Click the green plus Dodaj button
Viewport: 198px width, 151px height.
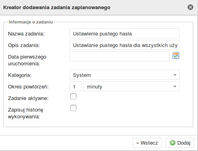pyautogui.click(x=180, y=143)
